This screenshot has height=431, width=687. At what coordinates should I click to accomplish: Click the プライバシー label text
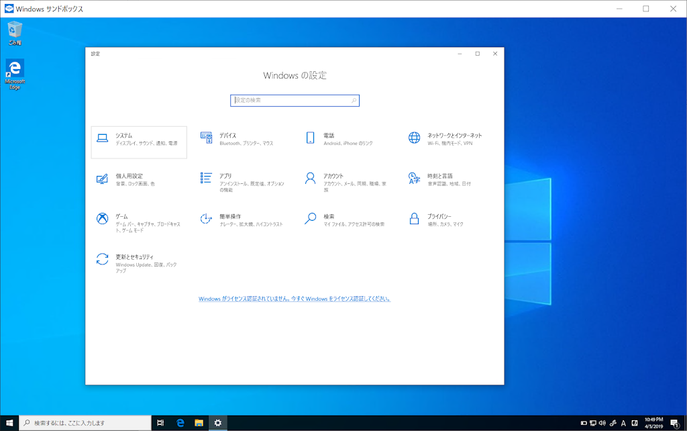coord(439,217)
